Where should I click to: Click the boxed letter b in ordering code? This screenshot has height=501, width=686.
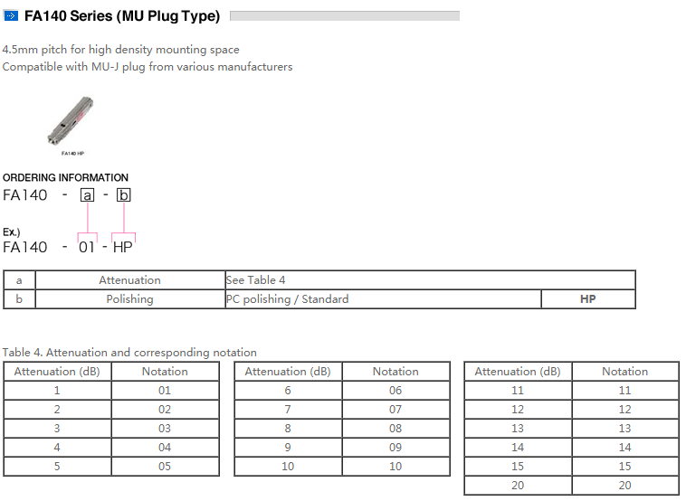point(124,194)
